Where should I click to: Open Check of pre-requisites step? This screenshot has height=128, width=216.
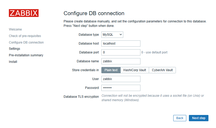pos(25,36)
